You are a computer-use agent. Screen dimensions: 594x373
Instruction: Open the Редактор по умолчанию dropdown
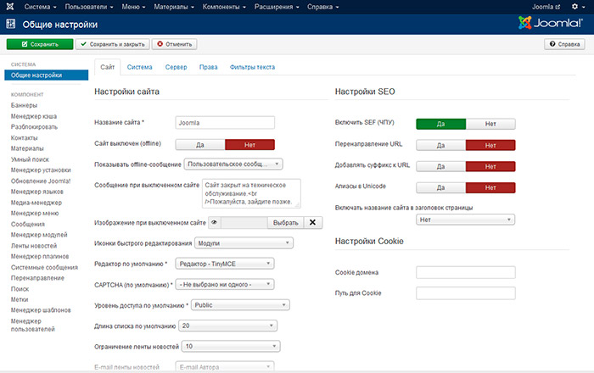click(225, 264)
